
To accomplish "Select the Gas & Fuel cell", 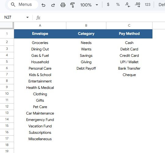I will tap(40, 55).
